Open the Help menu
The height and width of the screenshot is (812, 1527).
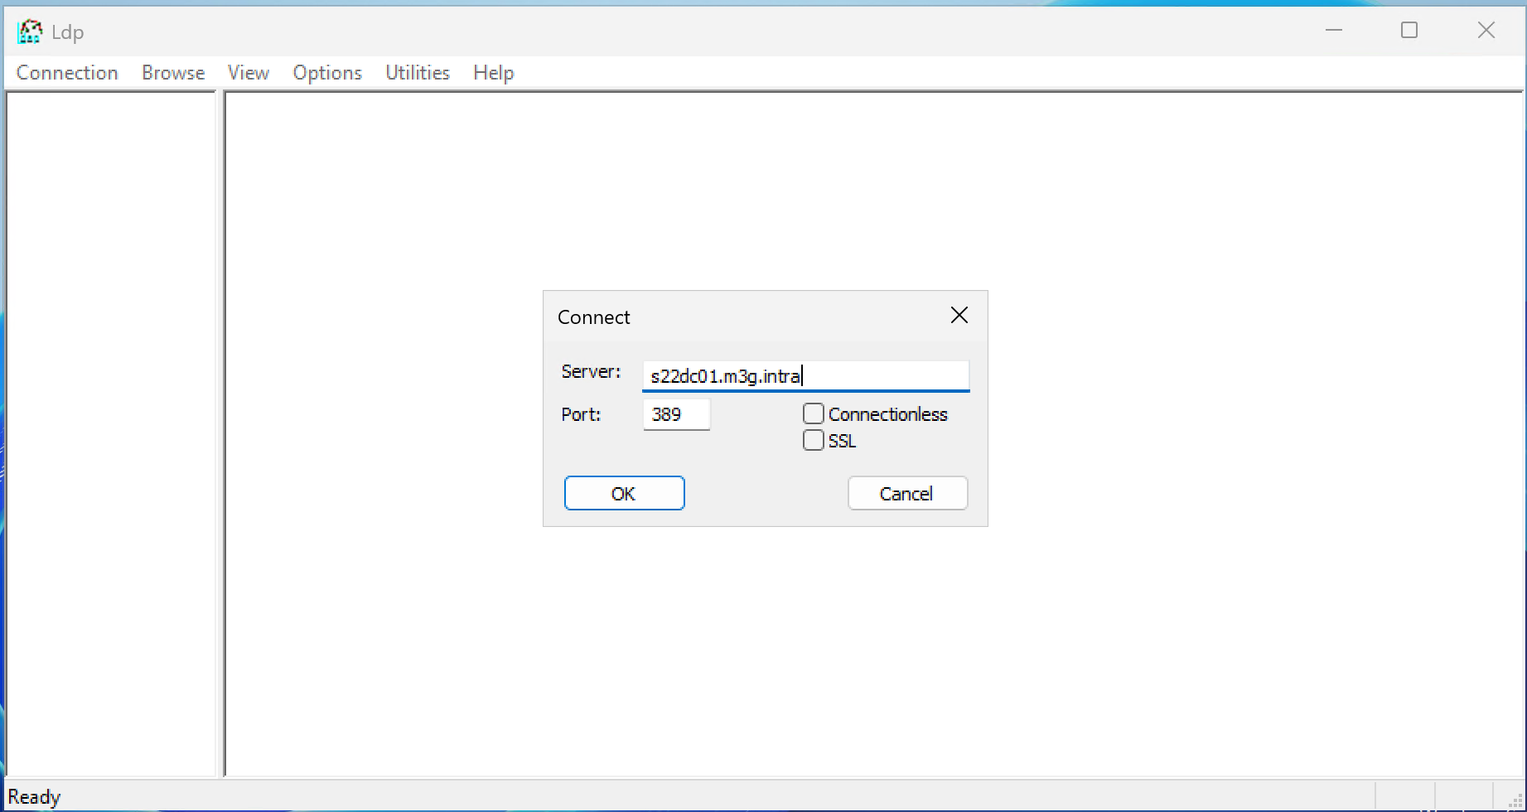coord(494,73)
